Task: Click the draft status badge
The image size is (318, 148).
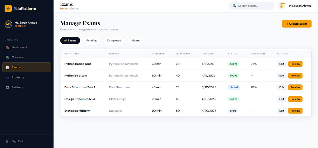Action: click(x=233, y=111)
